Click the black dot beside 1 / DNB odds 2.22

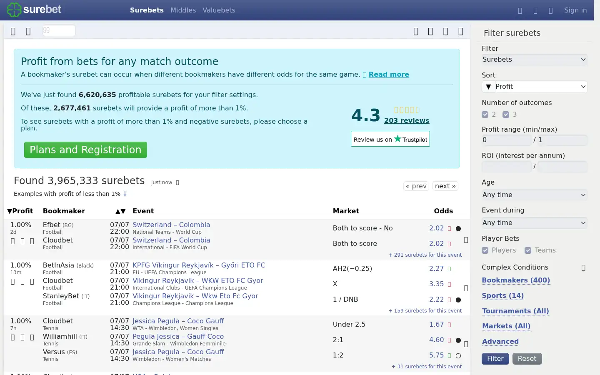[458, 300]
